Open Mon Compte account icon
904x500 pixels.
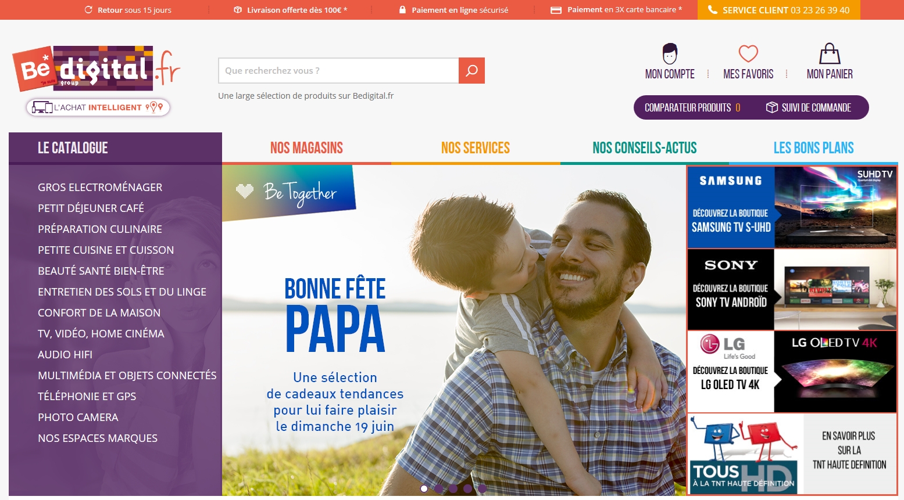(x=670, y=53)
